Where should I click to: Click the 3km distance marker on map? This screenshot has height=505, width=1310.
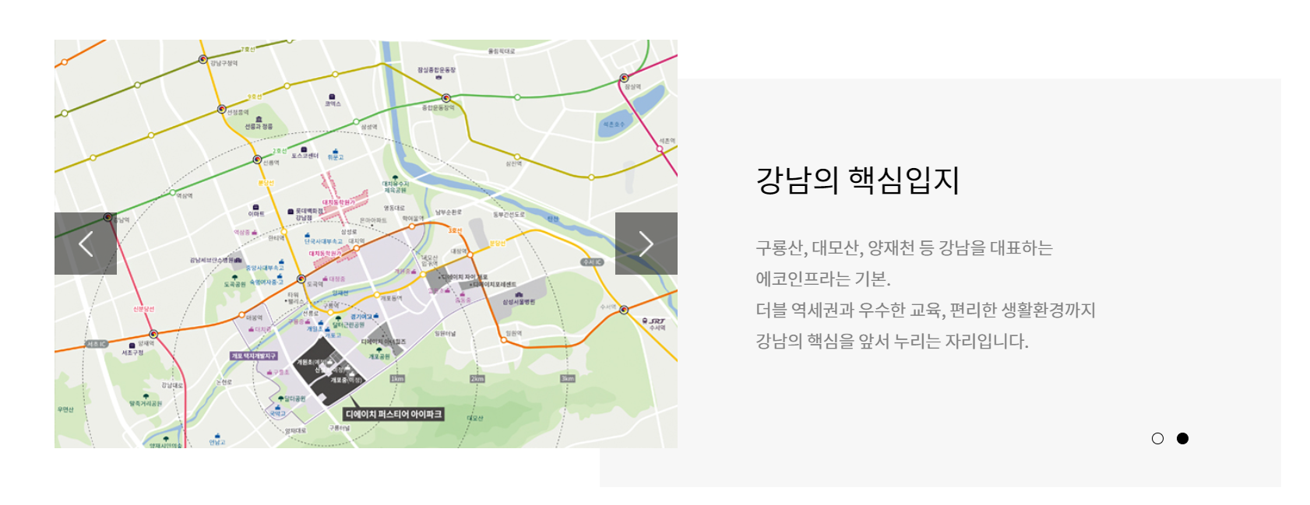click(568, 379)
